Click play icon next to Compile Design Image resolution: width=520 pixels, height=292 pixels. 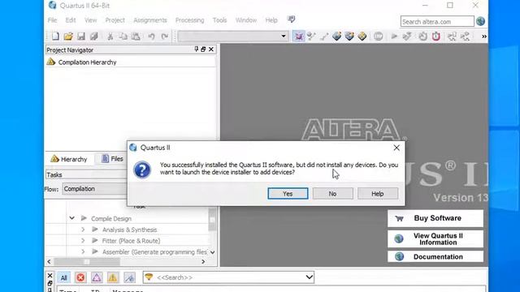(x=84, y=218)
